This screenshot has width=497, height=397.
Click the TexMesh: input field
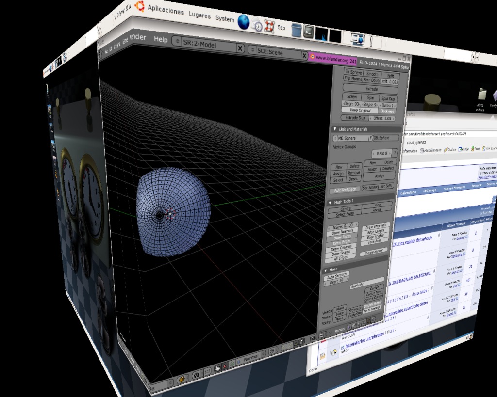coord(367,283)
